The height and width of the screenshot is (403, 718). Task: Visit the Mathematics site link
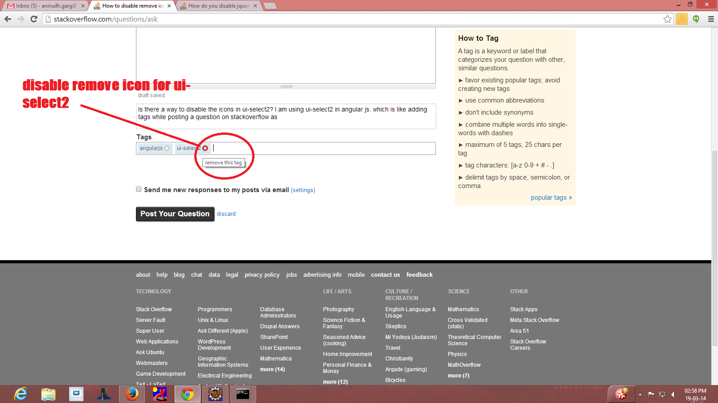coord(463,309)
